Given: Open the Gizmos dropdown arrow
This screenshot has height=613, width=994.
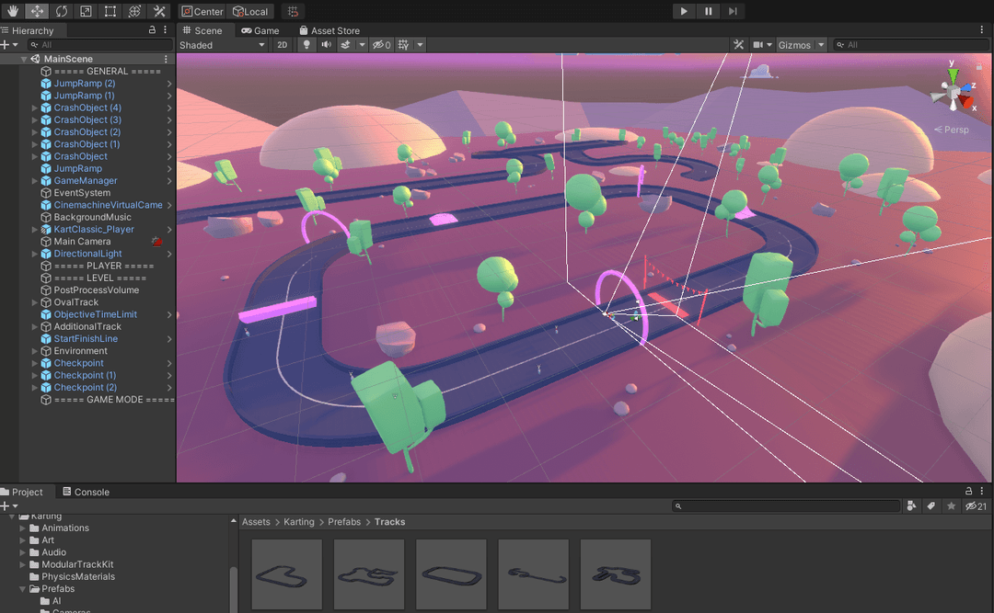Looking at the screenshot, I should (821, 45).
